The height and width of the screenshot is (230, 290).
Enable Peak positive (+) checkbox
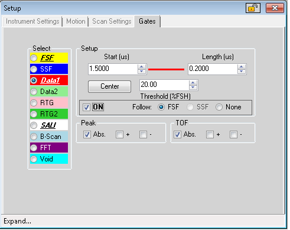coord(119,135)
